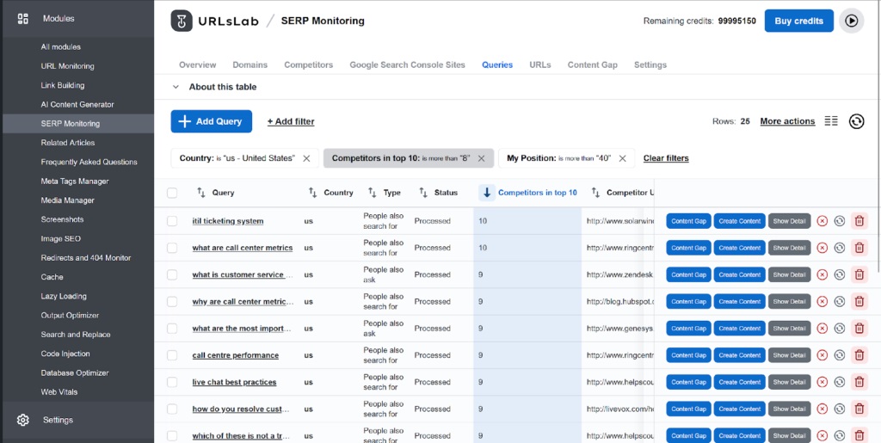
Task: Click Content Gap button for itil ticketing system
Action: pos(689,221)
